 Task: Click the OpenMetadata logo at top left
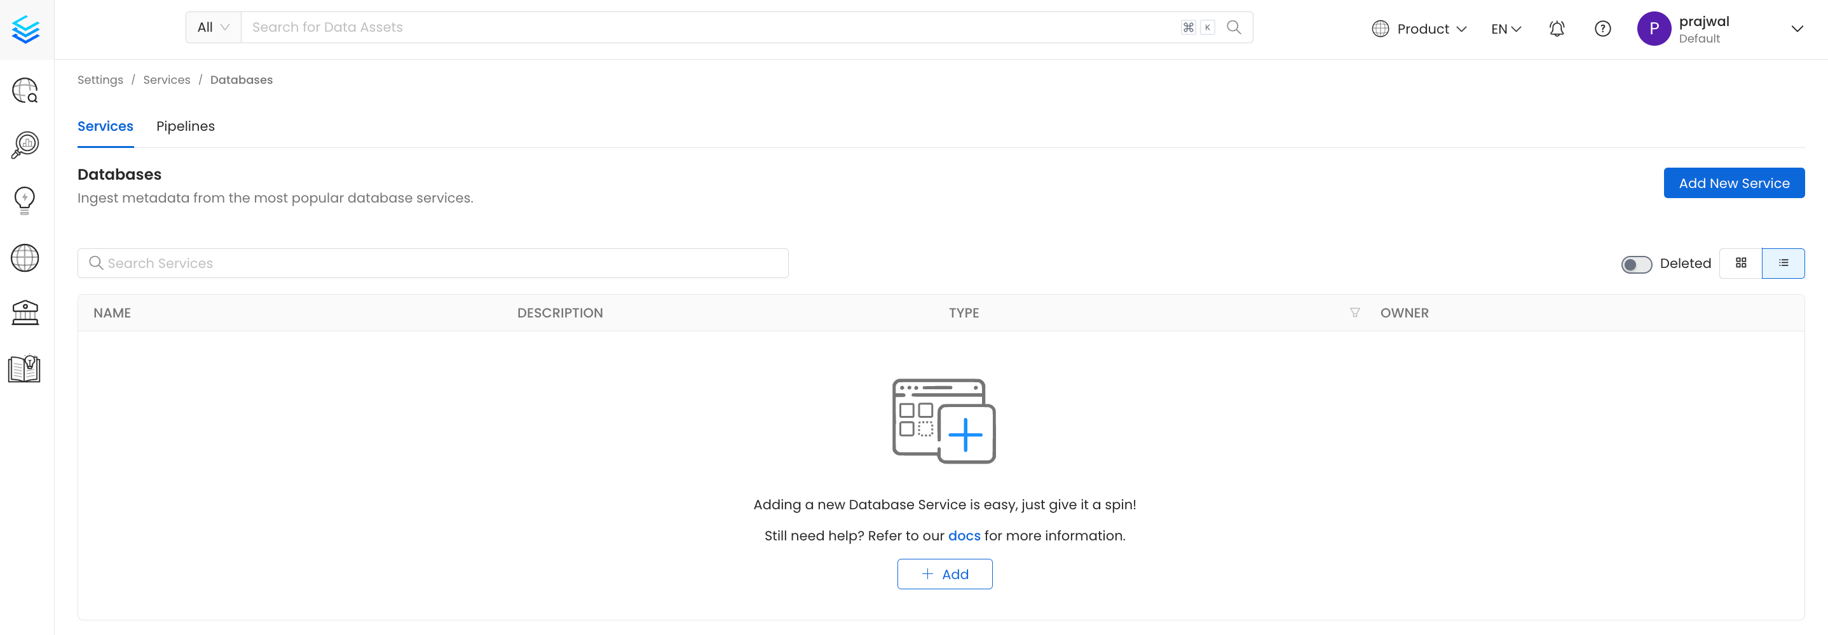pos(25,29)
